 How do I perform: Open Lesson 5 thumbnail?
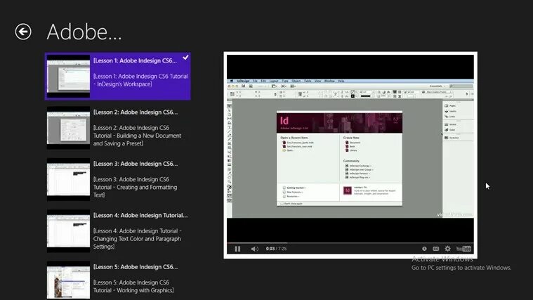(68, 280)
